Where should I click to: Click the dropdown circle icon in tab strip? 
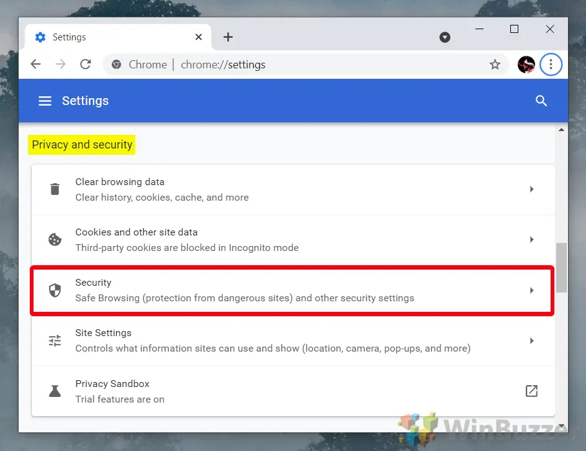[x=444, y=37]
